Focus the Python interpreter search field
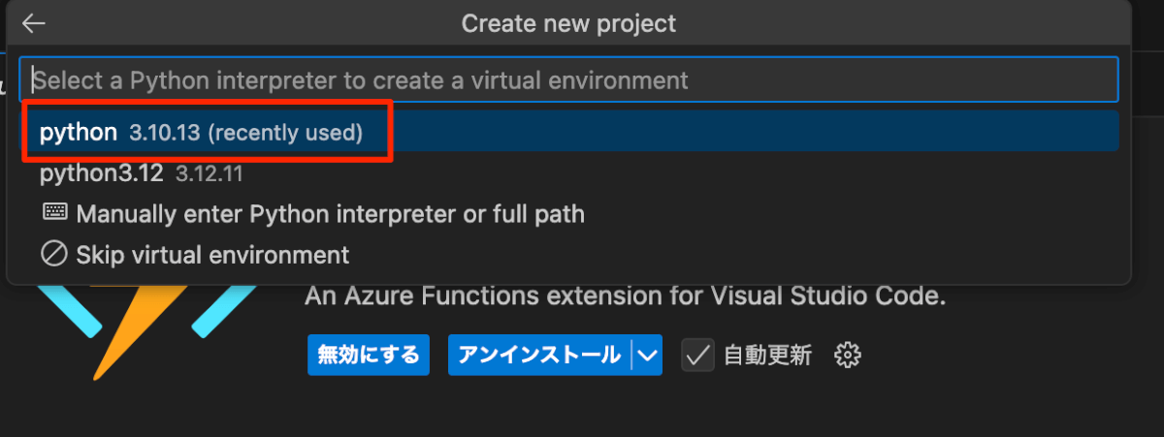Viewport: 1164px width, 437px height. click(567, 79)
